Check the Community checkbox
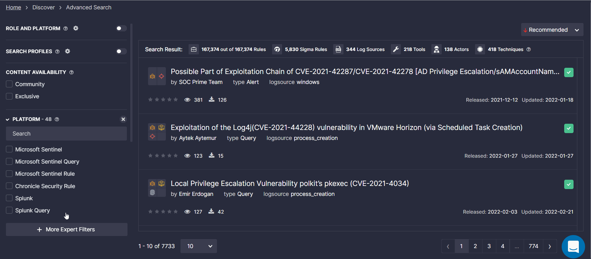The height and width of the screenshot is (259, 591). point(9,84)
